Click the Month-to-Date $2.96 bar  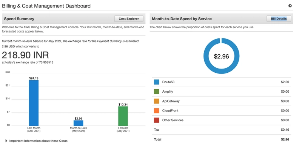[x=79, y=123]
